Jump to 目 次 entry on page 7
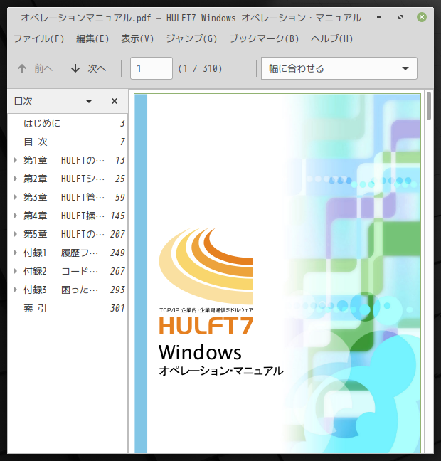This screenshot has width=441, height=461. click(x=68, y=142)
